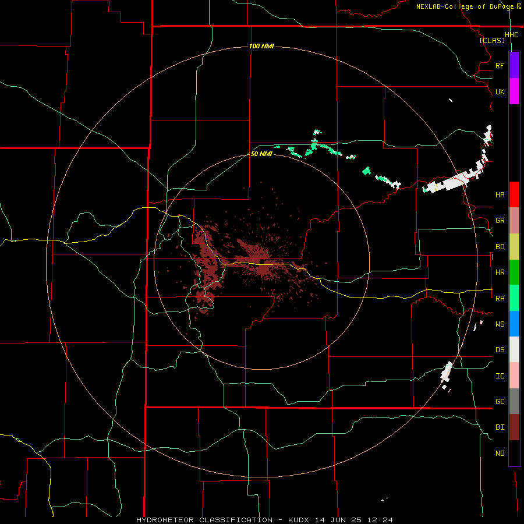Click the "ND" legend label
The image size is (524, 524).
point(500,453)
